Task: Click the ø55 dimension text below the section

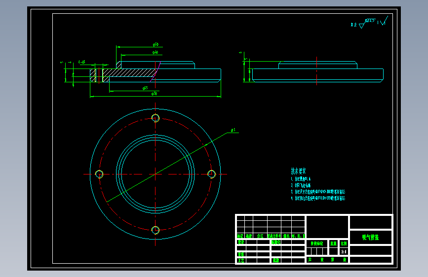Action: pyautogui.click(x=145, y=88)
